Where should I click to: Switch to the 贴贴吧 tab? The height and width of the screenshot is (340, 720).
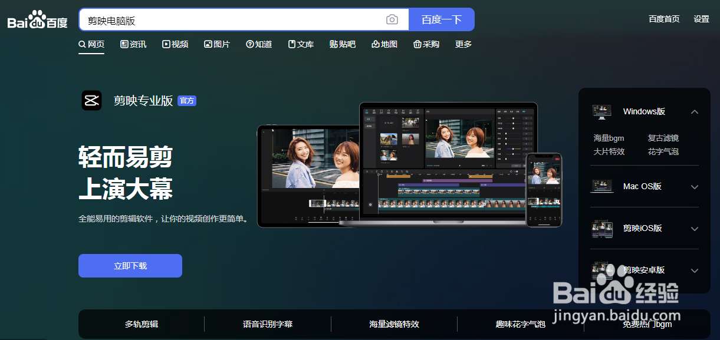[x=343, y=44]
